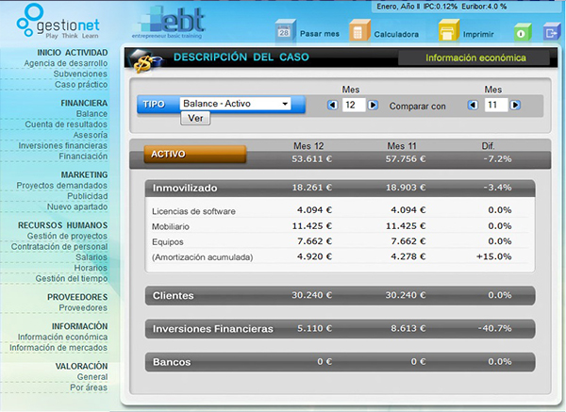Open Asesoría in the sidebar

click(91, 135)
